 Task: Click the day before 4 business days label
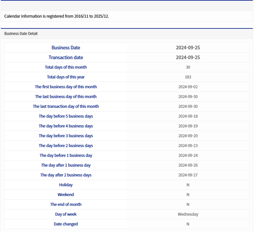[66, 126]
